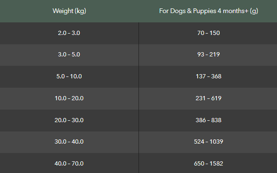Select the 70 – 150 grams cell
The height and width of the screenshot is (173, 277).
(x=208, y=33)
